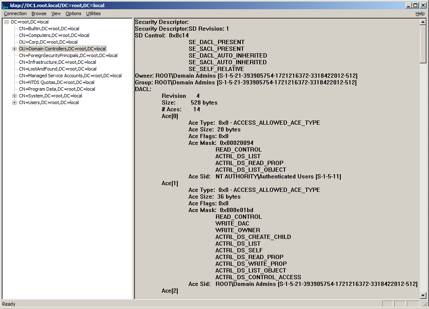Screen dimensions: 429x309
Task: Open the Utilities menu
Action: pyautogui.click(x=93, y=13)
